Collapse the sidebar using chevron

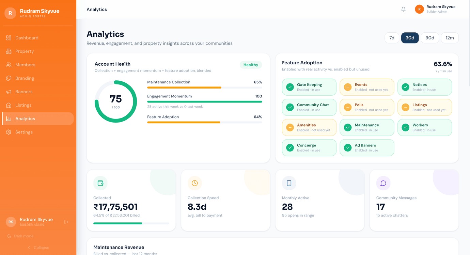tap(29, 248)
